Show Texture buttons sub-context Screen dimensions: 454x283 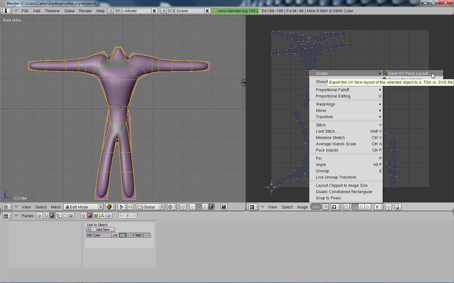(96, 216)
